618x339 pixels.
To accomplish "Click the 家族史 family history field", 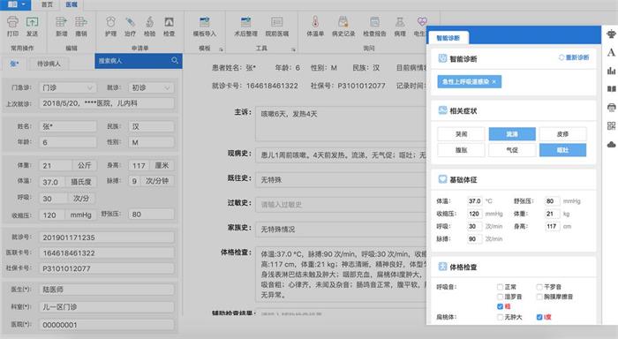I will click(342, 229).
